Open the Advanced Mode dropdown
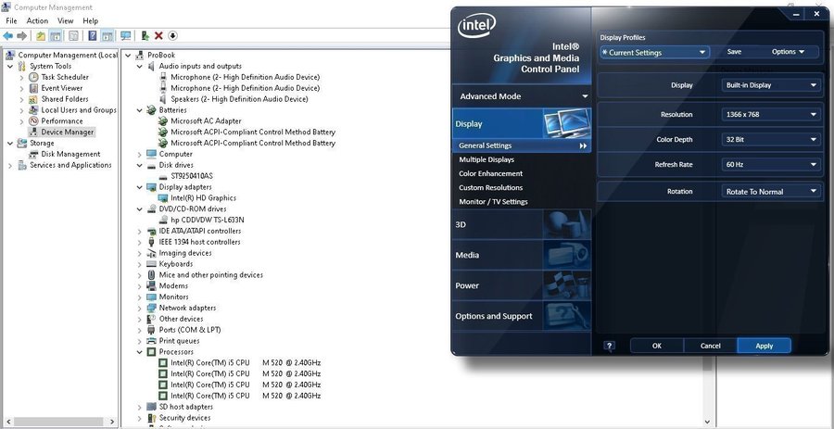 [x=521, y=96]
